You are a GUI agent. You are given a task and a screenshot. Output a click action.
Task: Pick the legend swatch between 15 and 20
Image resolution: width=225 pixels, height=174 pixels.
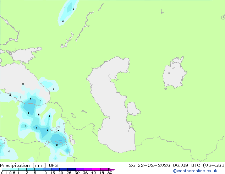click(x=55, y=169)
